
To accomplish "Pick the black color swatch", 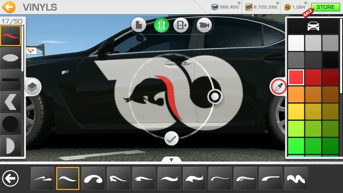I will click(330, 60).
